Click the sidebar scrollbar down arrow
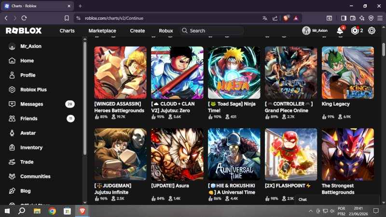This screenshot has width=386, height=217. pyautogui.click(x=85, y=203)
